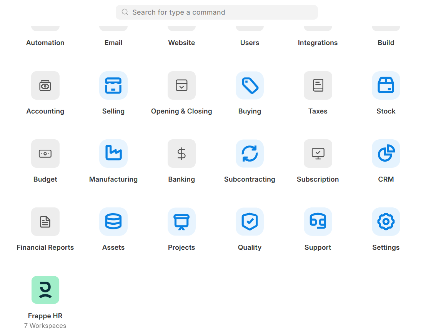
Task: Click the command search field
Action: (x=216, y=12)
